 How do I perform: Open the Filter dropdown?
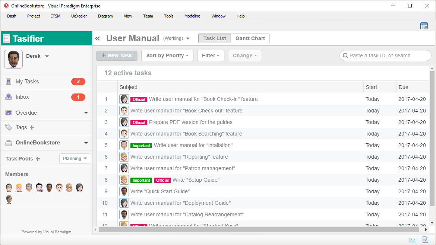click(x=211, y=55)
